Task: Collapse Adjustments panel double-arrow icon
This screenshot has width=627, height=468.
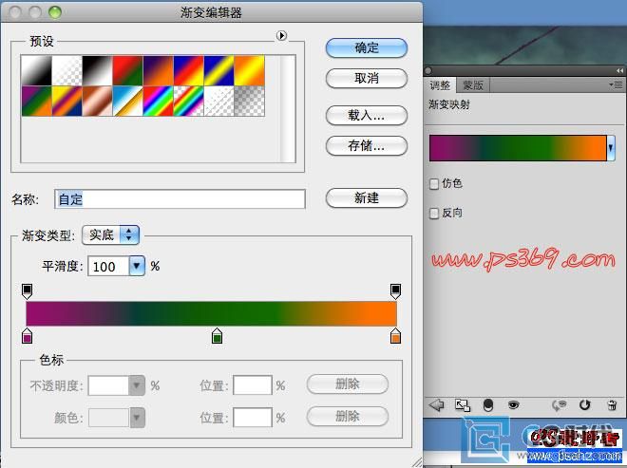Action: point(619,71)
